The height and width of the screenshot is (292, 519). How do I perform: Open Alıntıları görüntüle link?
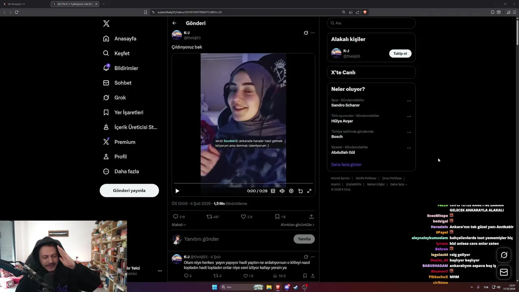tap(297, 225)
